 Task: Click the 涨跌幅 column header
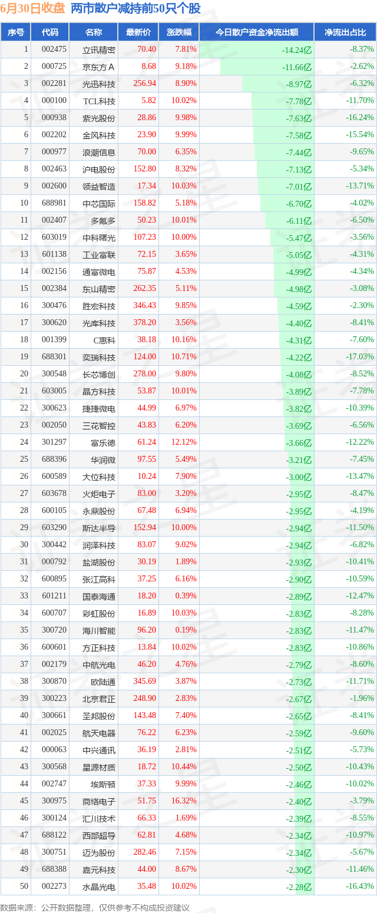click(x=178, y=32)
